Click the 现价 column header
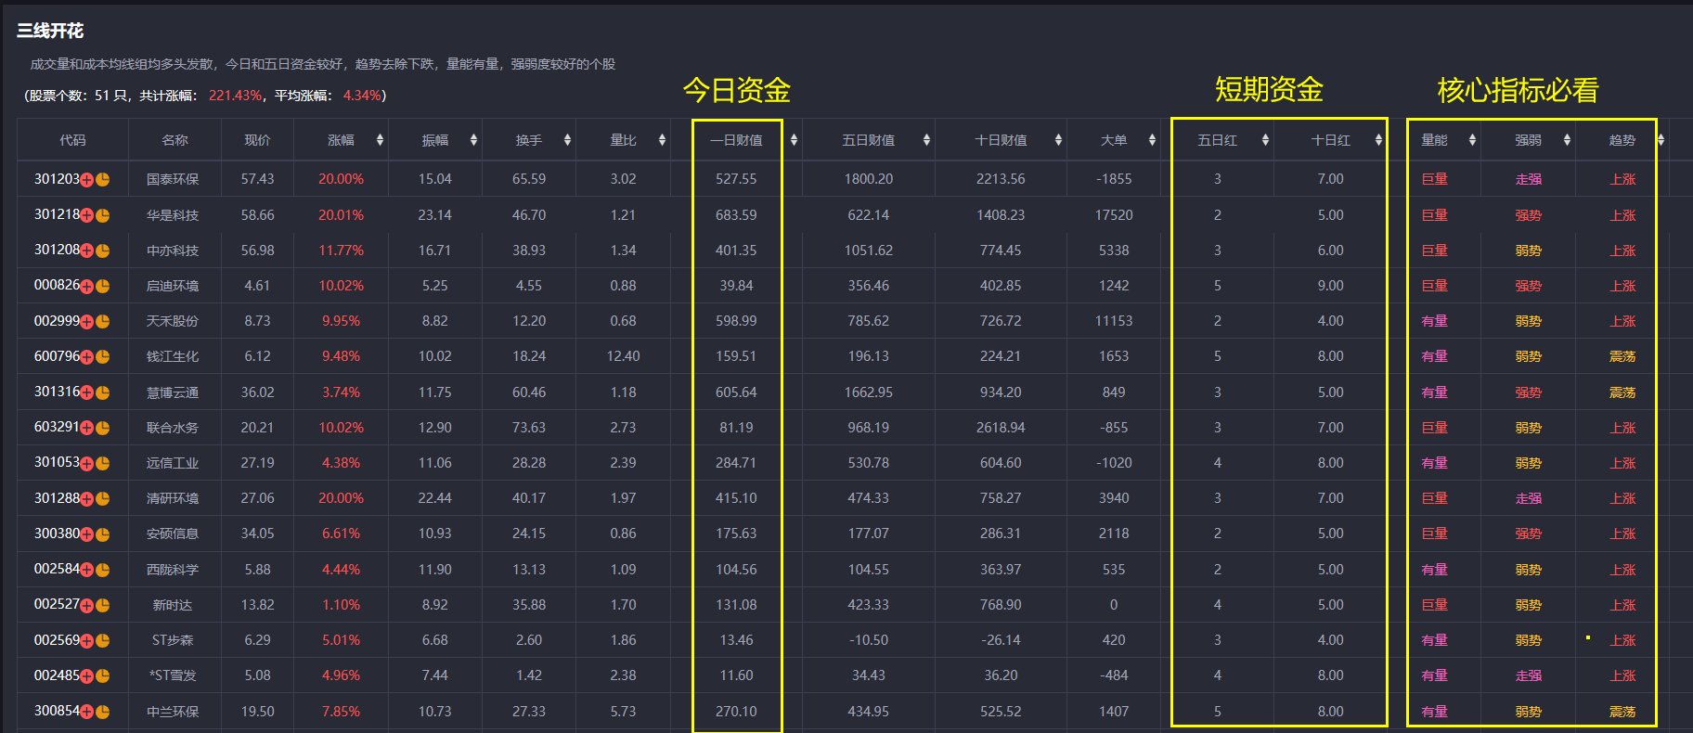This screenshot has width=1693, height=733. 257,140
